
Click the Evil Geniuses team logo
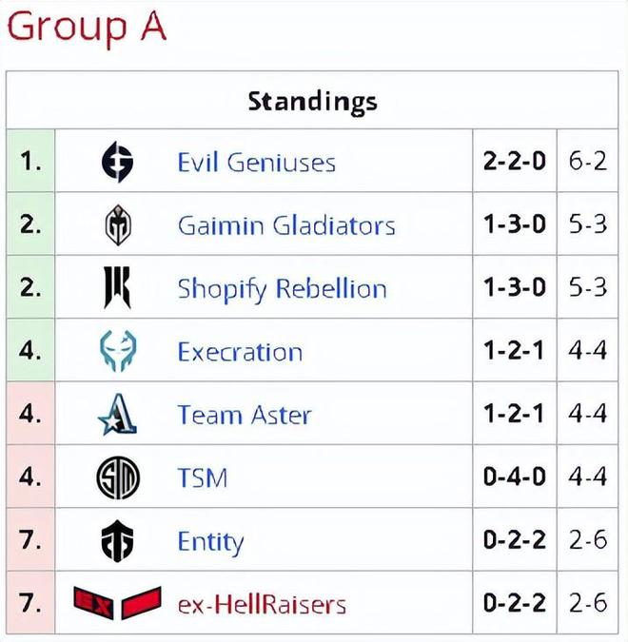click(118, 162)
